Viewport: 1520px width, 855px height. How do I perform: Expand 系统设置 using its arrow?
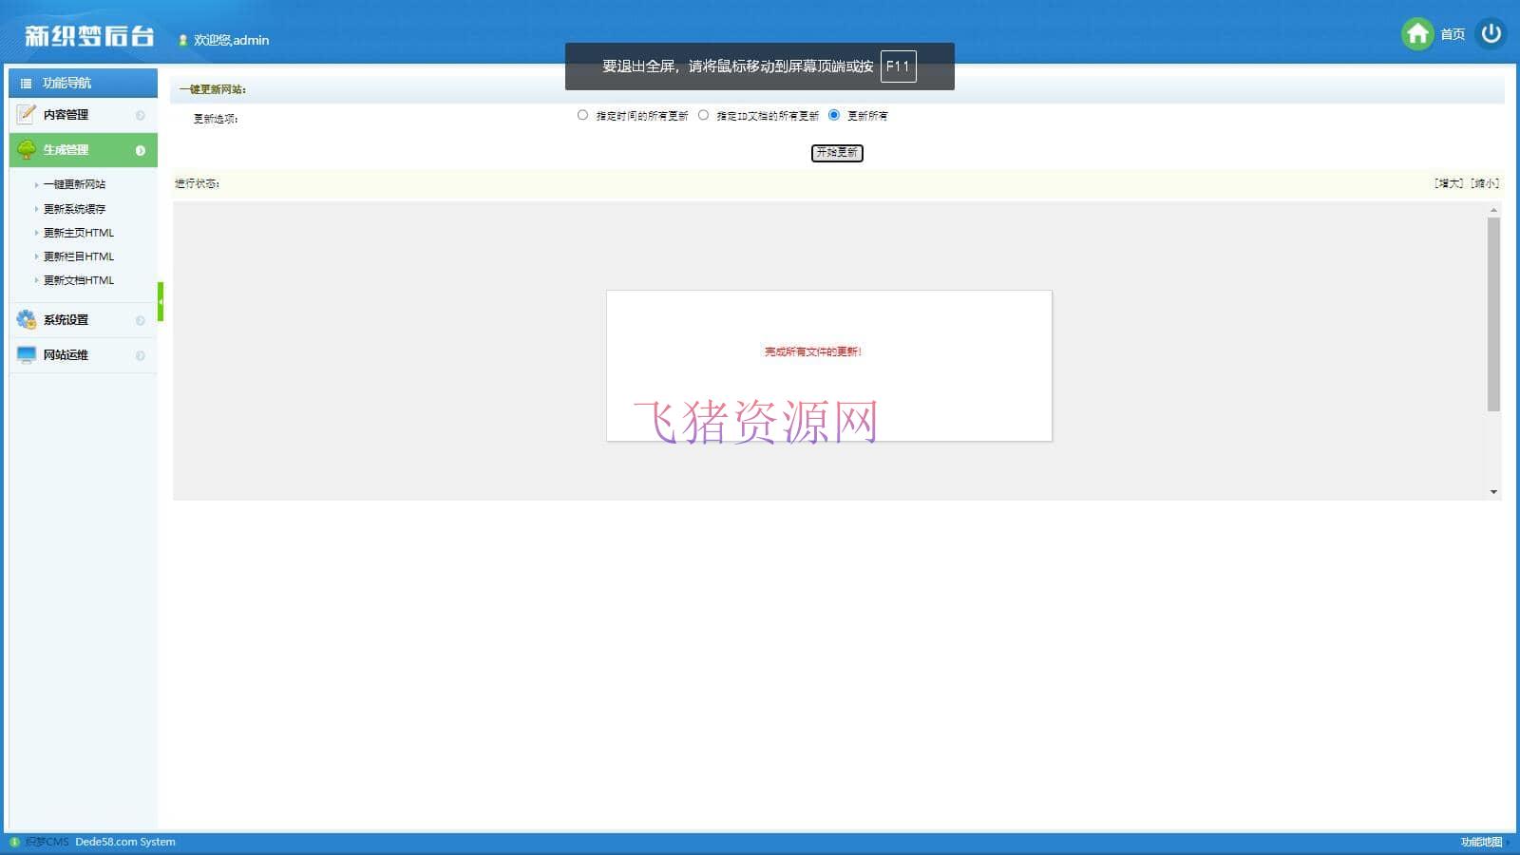coord(141,320)
